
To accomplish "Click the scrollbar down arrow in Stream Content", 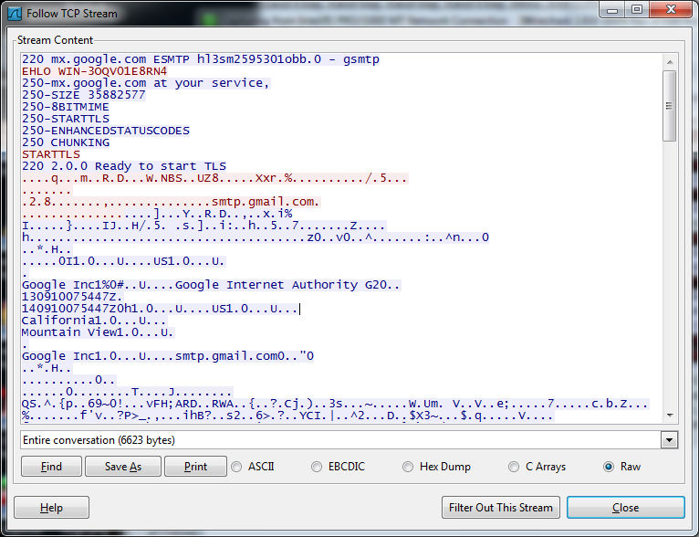I will [x=670, y=415].
